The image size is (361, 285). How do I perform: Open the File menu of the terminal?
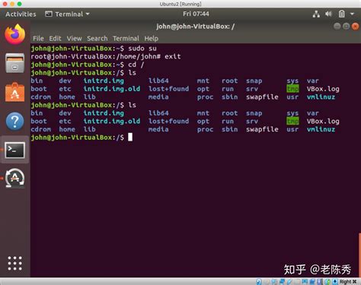(38, 39)
